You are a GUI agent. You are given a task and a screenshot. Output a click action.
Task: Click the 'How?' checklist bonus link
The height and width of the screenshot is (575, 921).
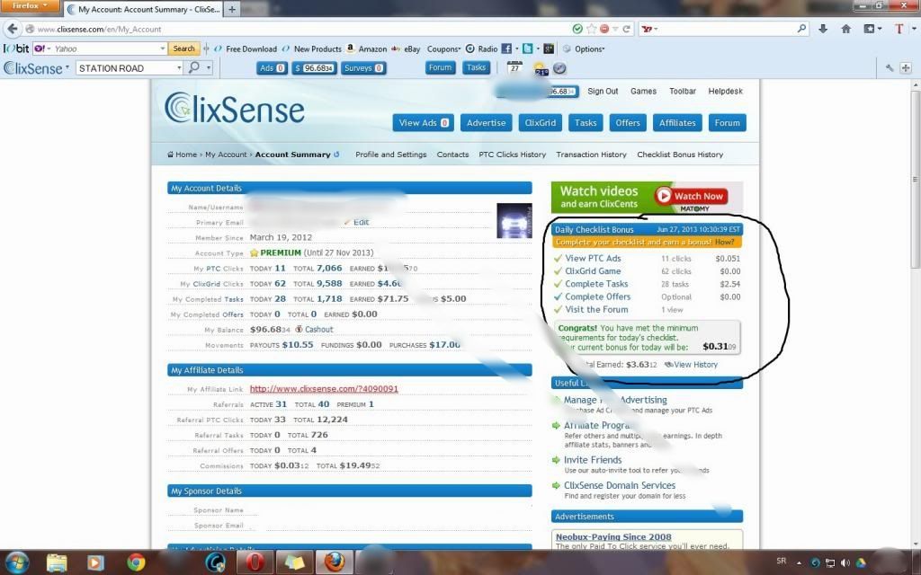click(x=724, y=242)
